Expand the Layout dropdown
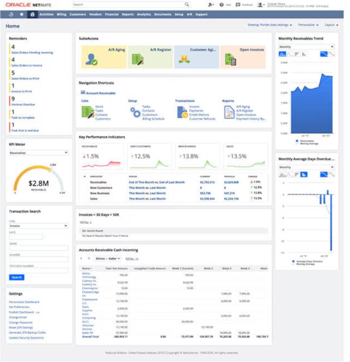This screenshot has width=350, height=362. coord(332,25)
